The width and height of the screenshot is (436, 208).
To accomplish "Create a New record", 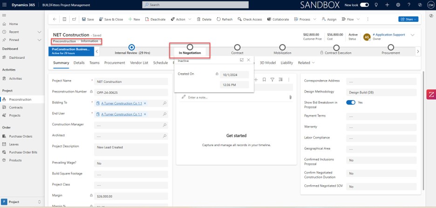I will [x=134, y=19].
